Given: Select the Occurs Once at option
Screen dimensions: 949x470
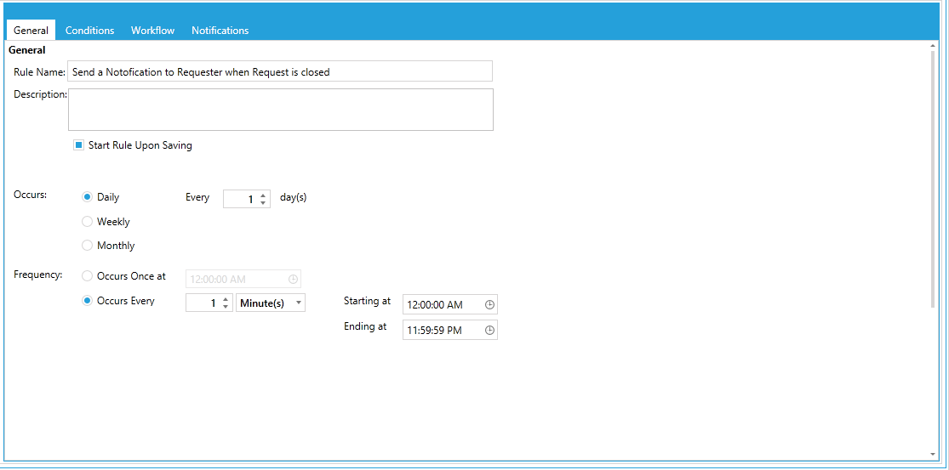Looking at the screenshot, I should tap(87, 276).
